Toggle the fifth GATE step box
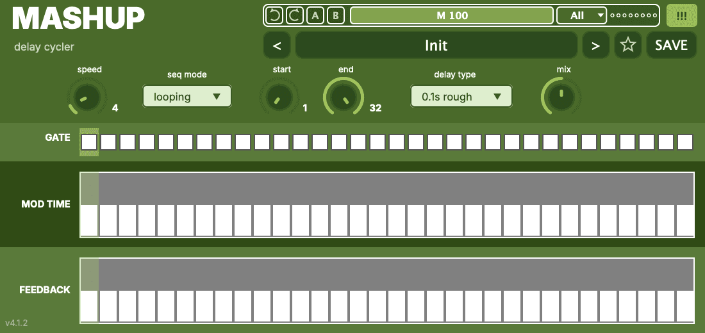 point(166,142)
